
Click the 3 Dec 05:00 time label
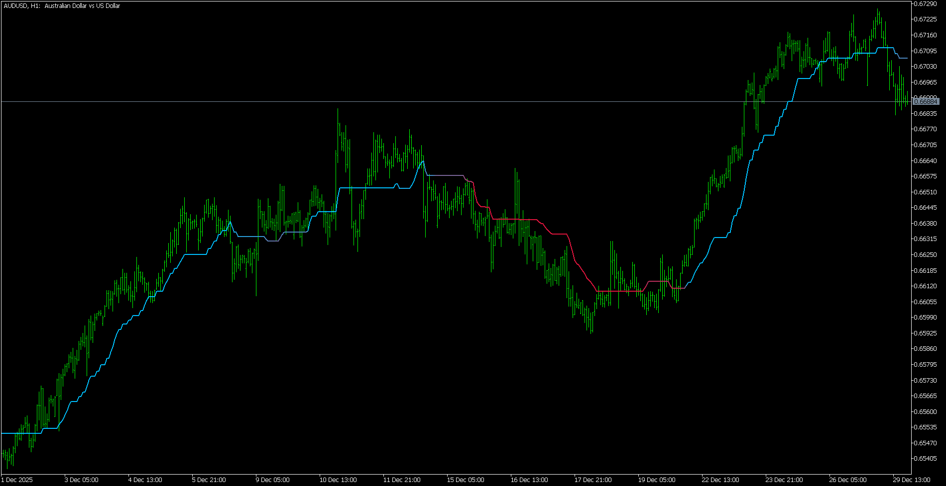(x=82, y=480)
